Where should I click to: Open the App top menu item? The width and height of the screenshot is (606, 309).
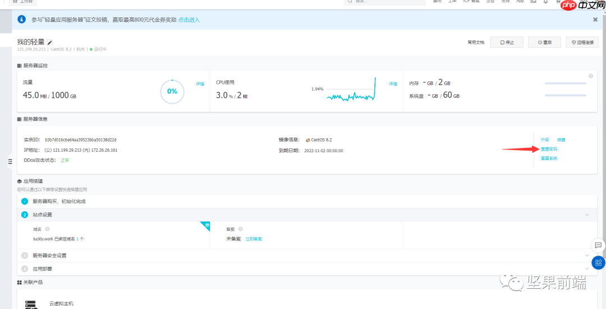(520, 2)
